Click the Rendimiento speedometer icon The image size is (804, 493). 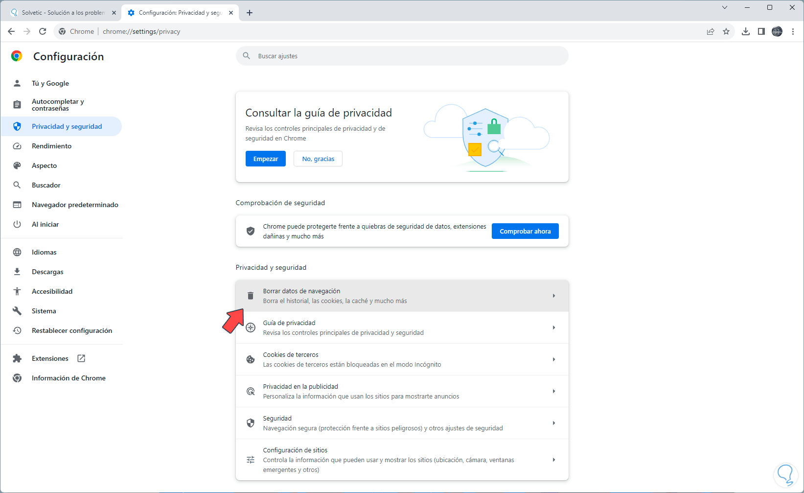click(x=17, y=146)
